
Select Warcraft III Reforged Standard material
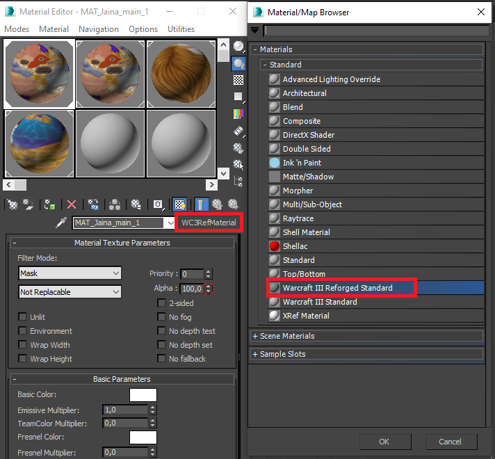pos(376,288)
